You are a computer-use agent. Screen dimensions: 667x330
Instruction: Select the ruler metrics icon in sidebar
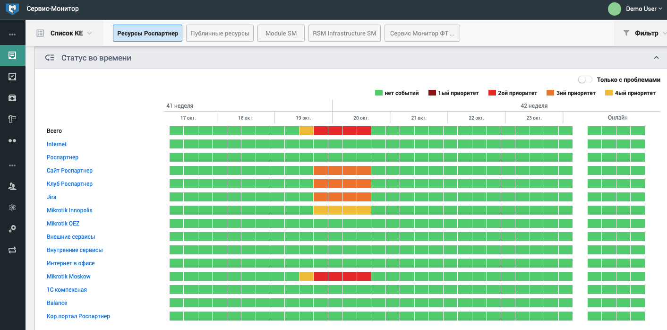point(13,119)
